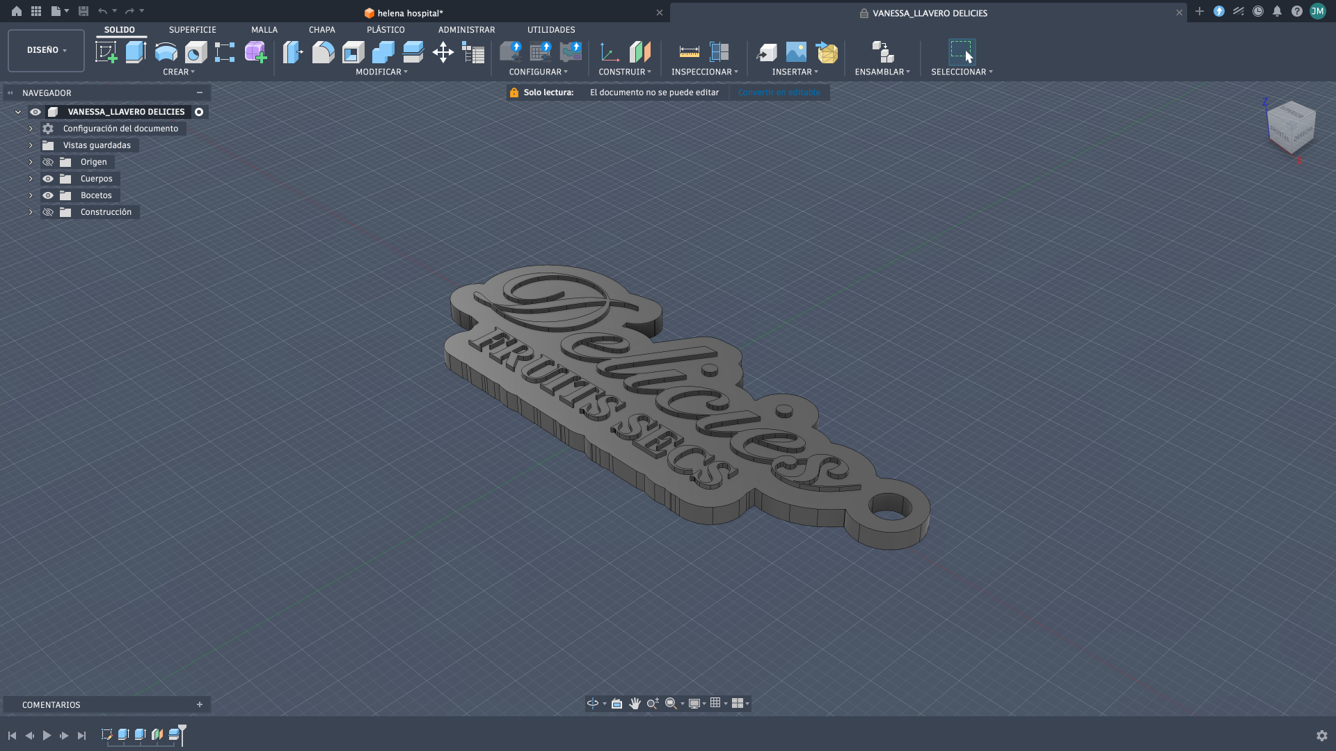
Task: Select the Create Form purple icon
Action: point(255,52)
